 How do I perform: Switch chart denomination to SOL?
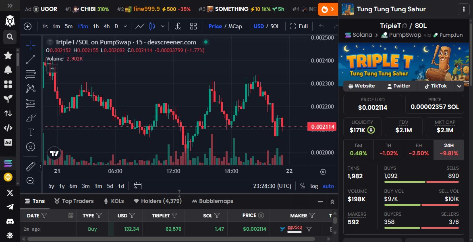(x=275, y=27)
